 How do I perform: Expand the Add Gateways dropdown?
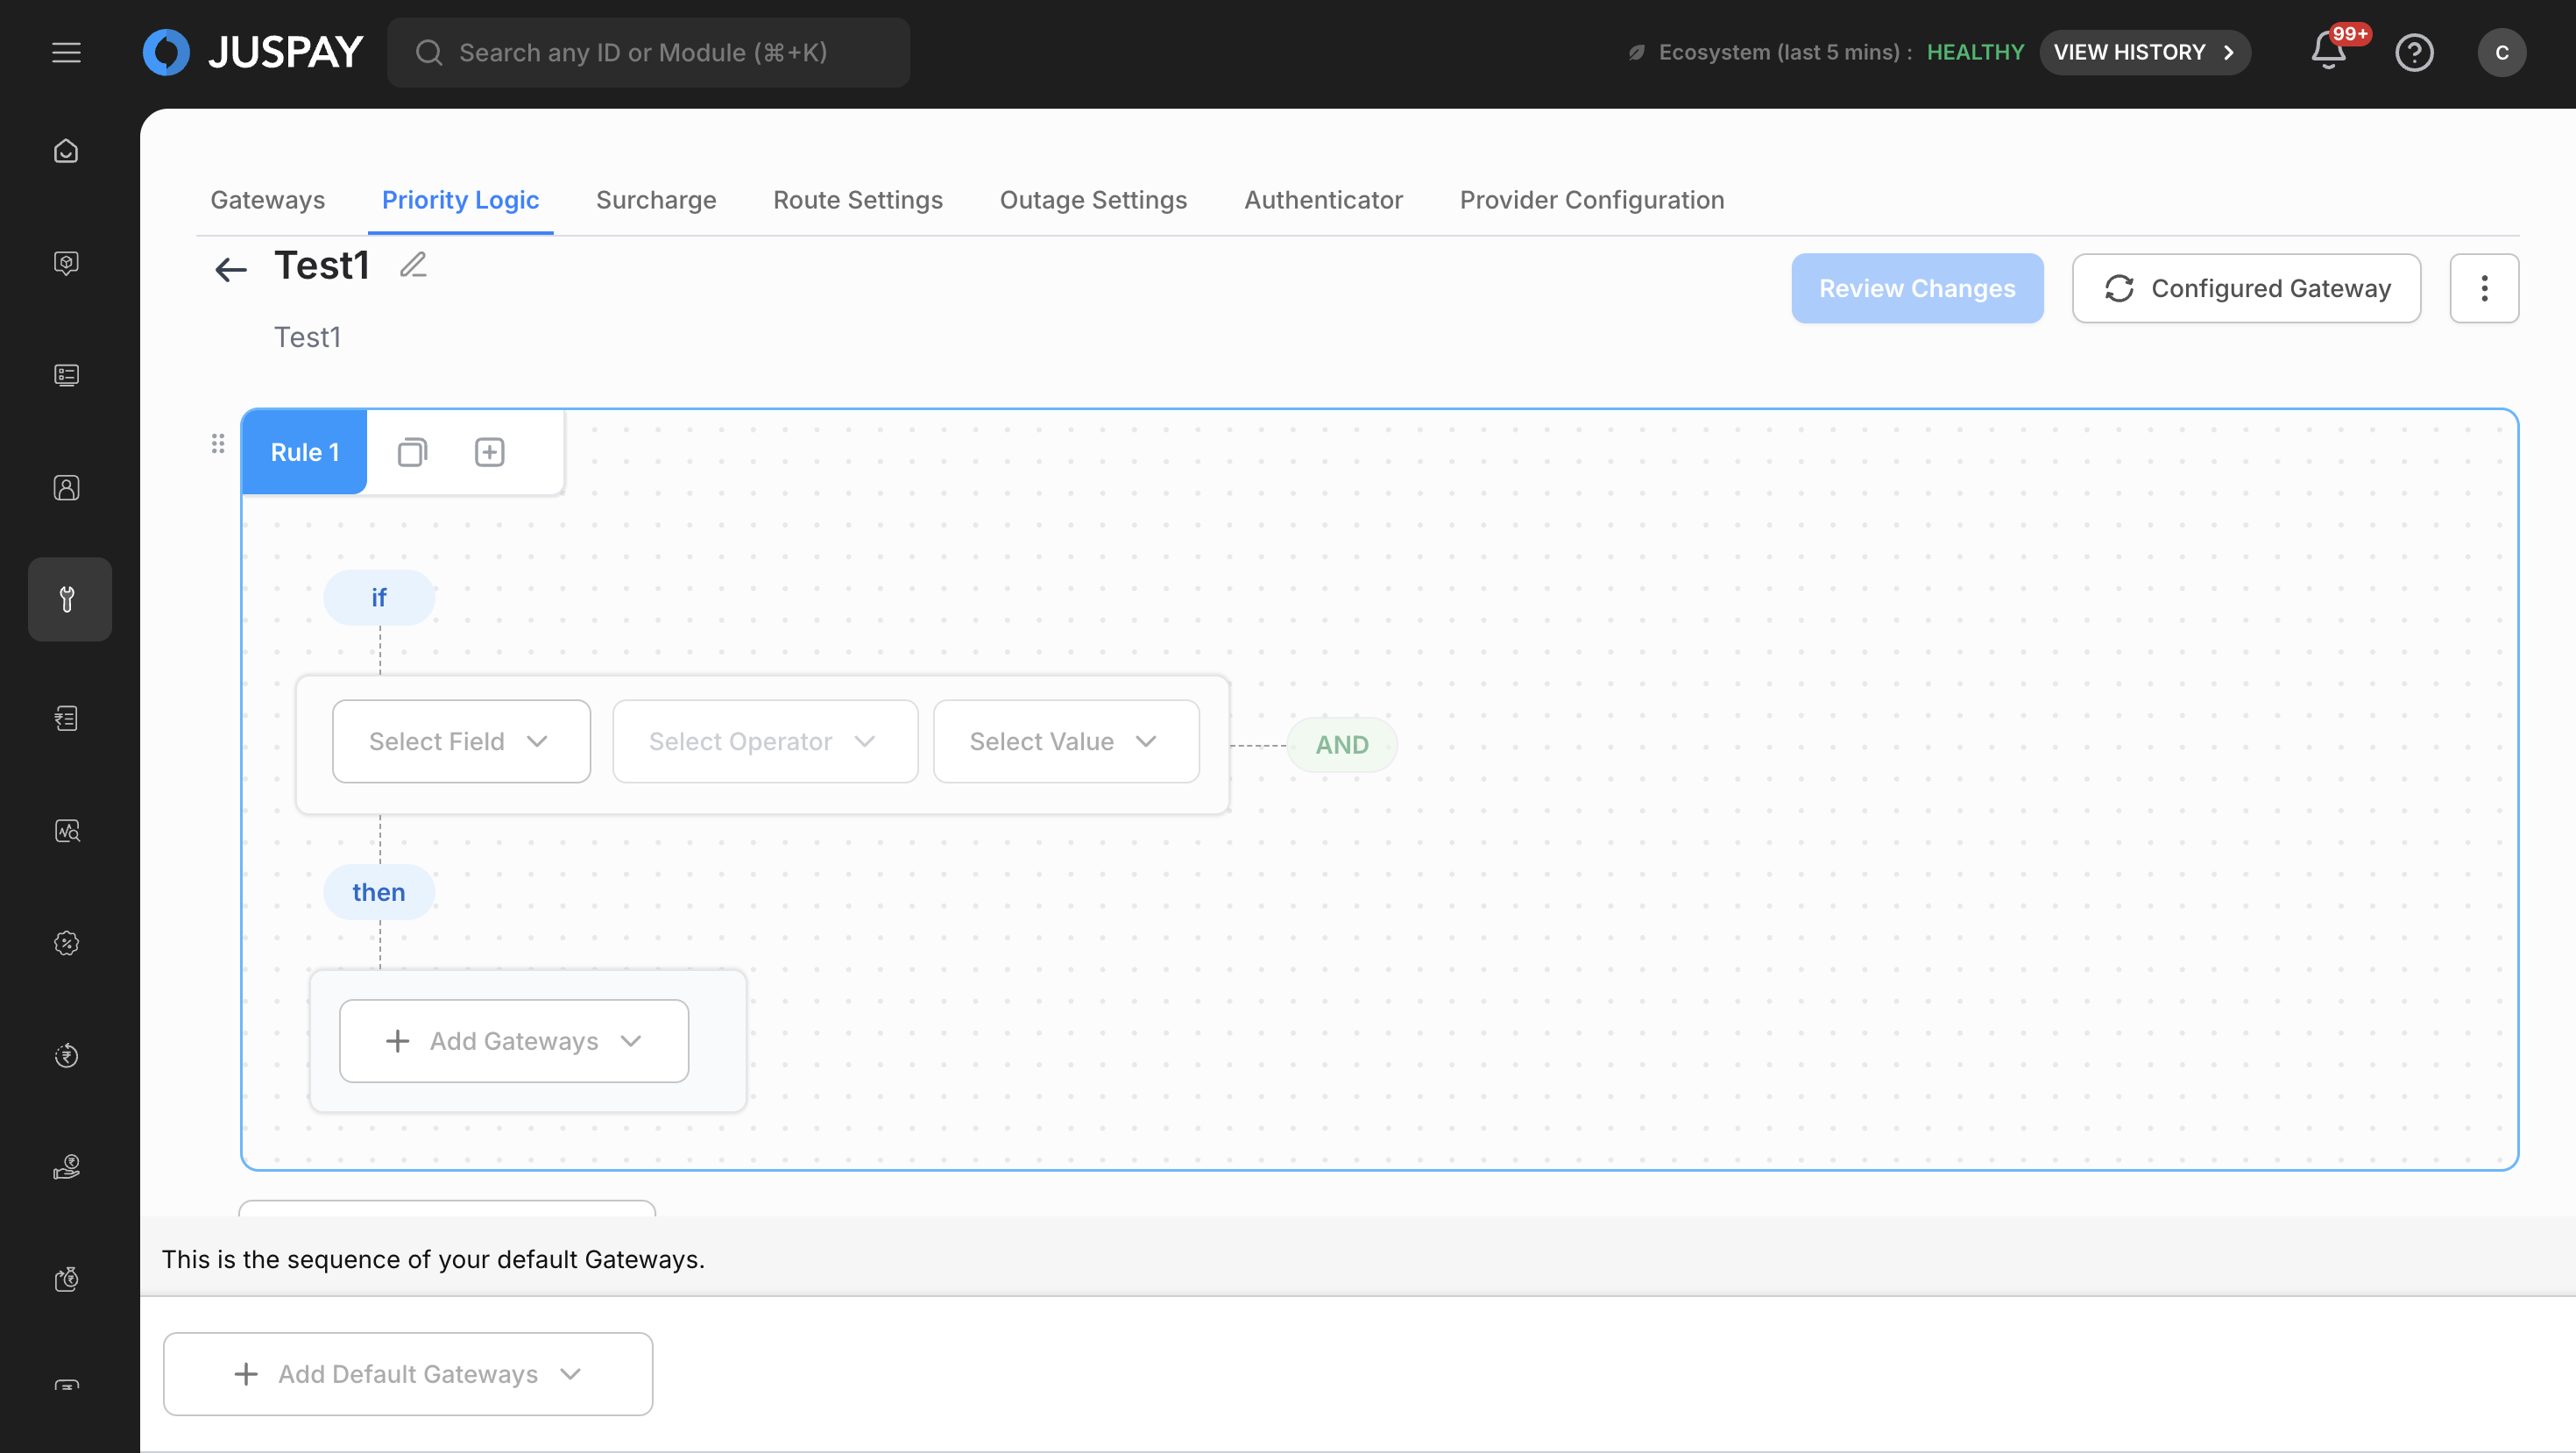click(514, 1041)
